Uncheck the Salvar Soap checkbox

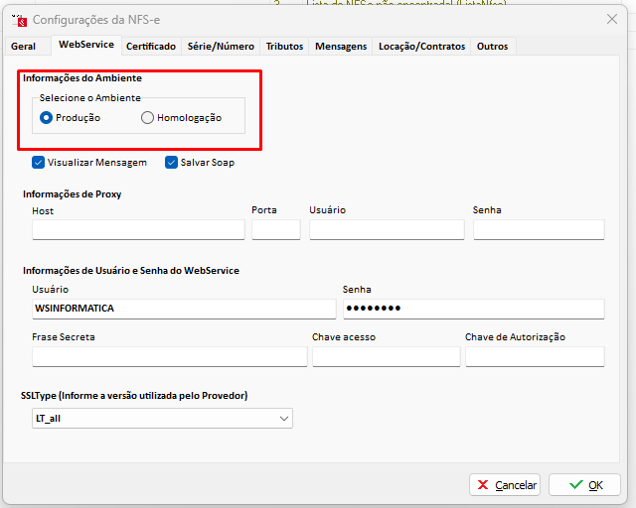172,162
